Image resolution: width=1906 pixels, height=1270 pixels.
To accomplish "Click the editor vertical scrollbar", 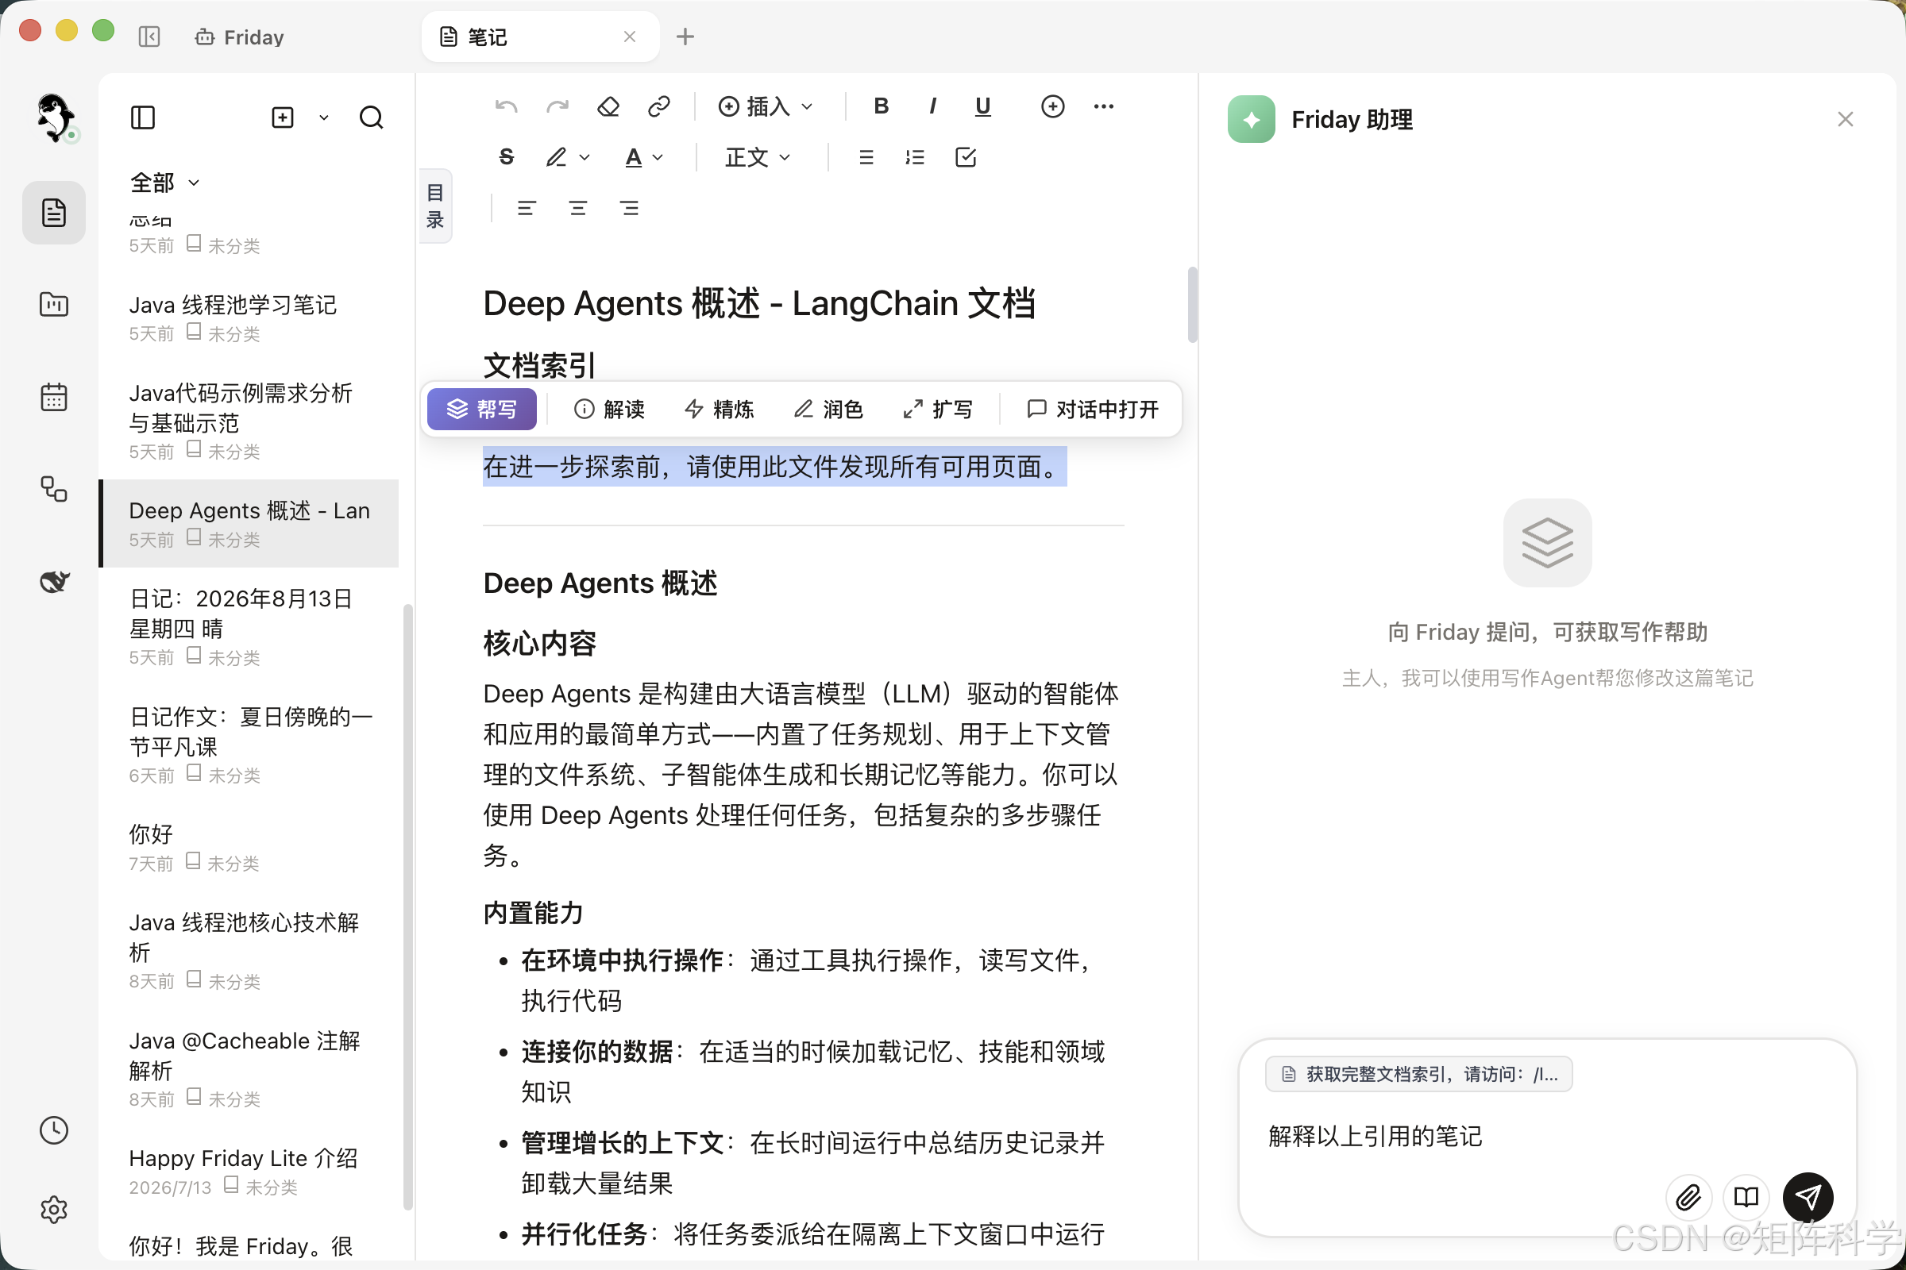I will coord(1192,305).
